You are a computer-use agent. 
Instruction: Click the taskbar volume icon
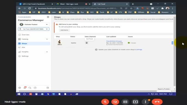156,94
